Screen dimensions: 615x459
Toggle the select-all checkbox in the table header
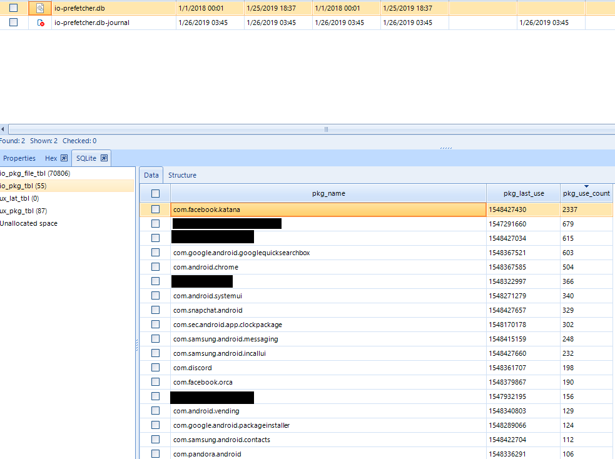(x=155, y=193)
